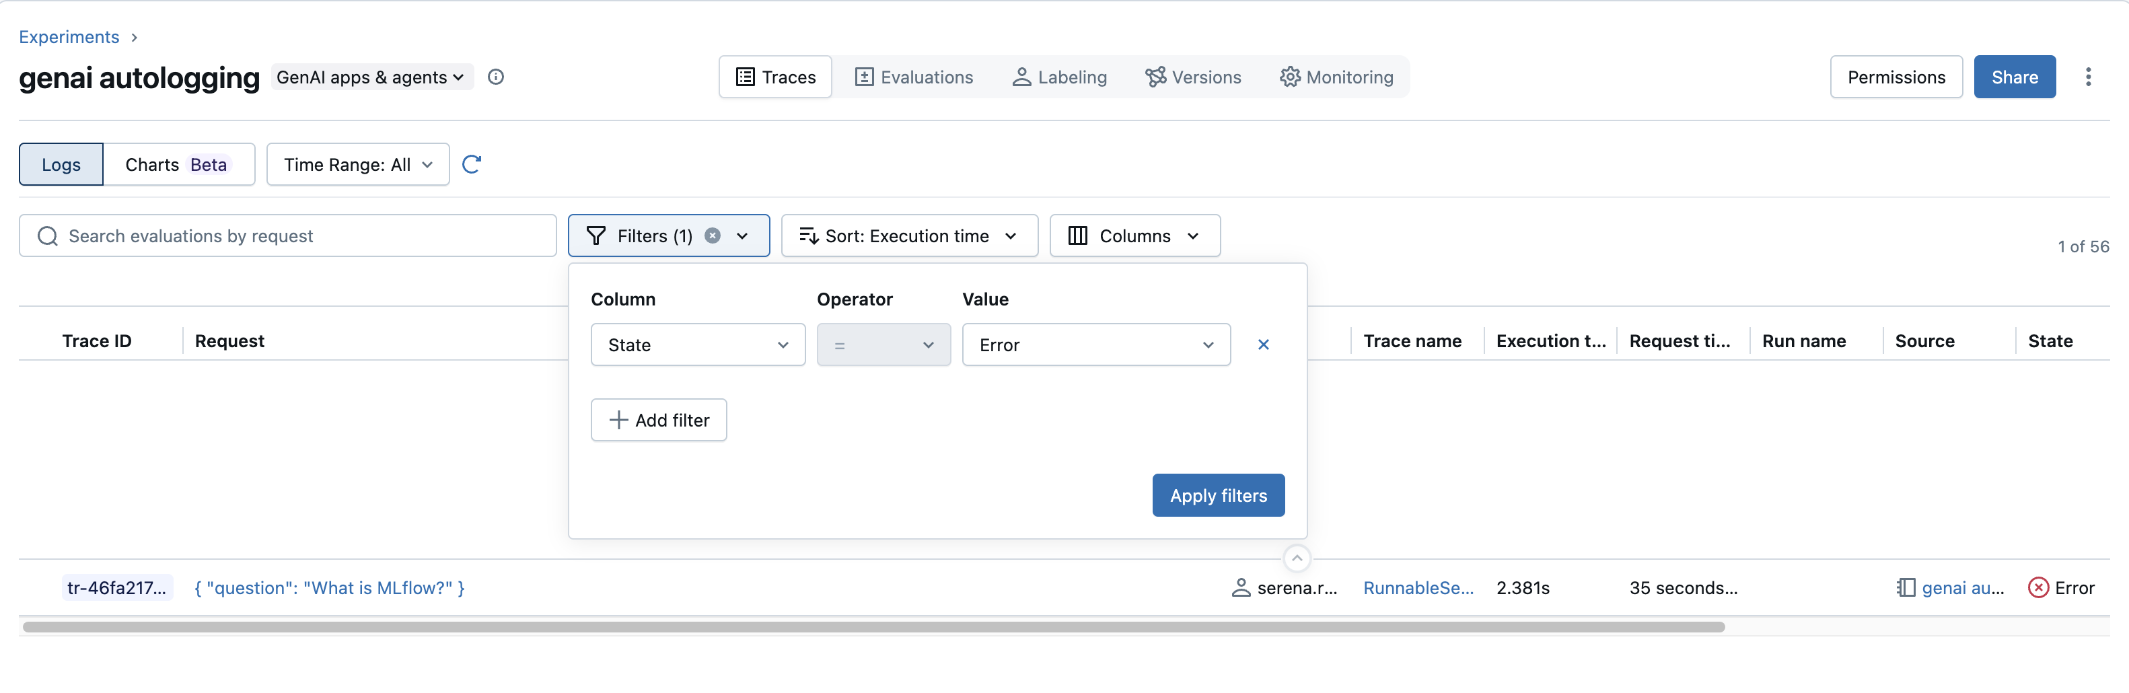This screenshot has width=2129, height=693.
Task: Click the info icon beside experiment type
Action: coord(496,77)
